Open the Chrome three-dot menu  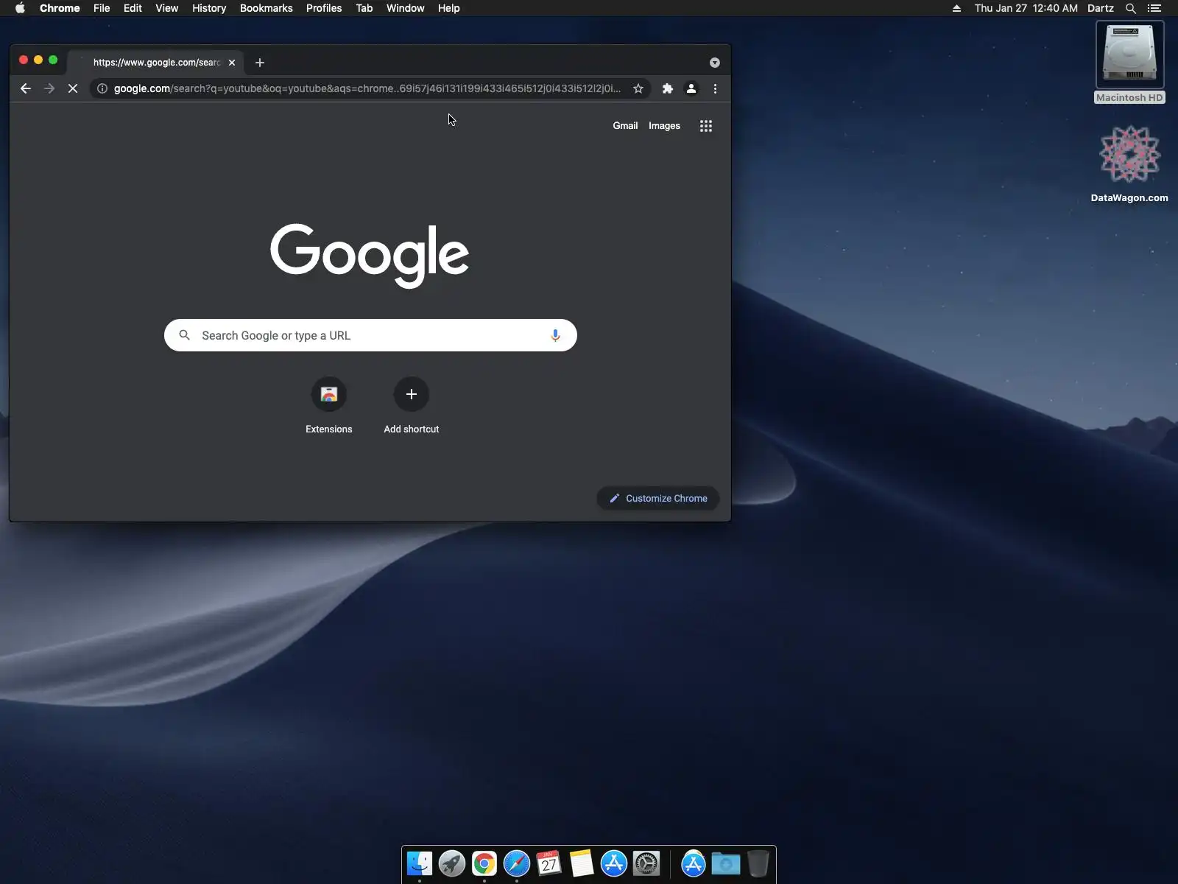(715, 88)
